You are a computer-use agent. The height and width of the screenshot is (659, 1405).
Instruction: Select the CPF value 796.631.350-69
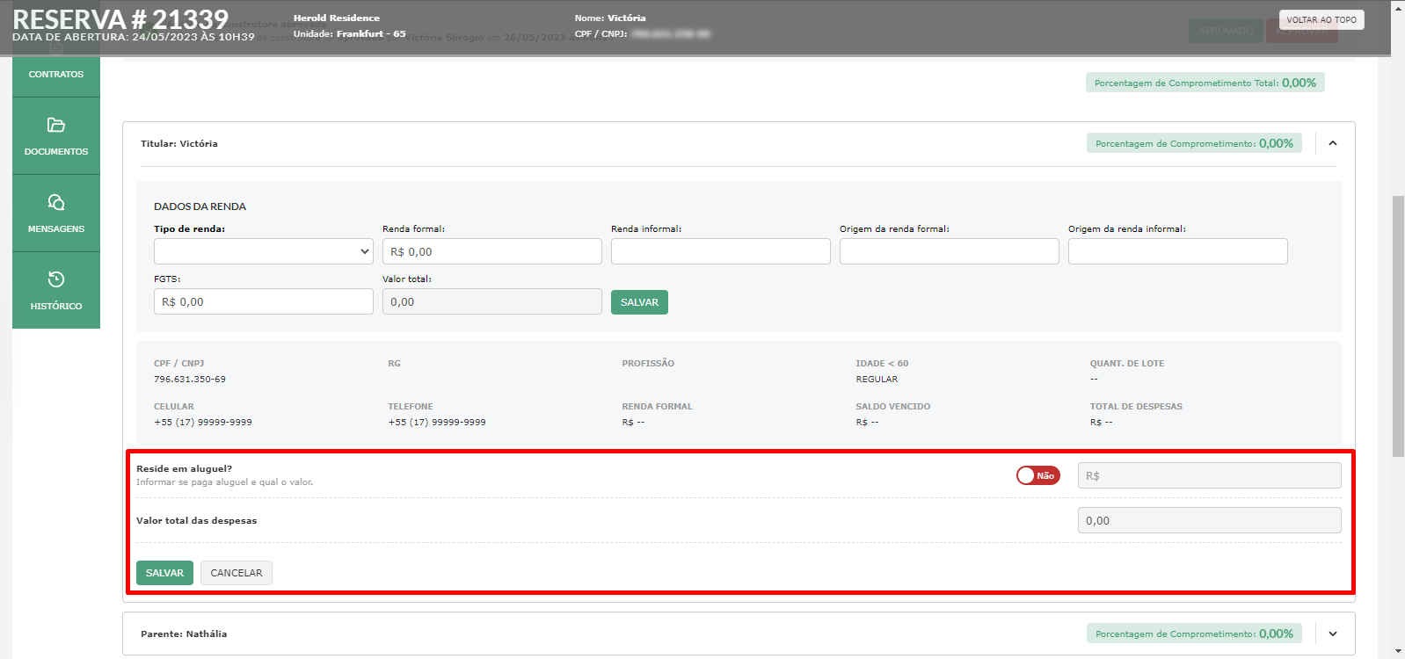tap(190, 380)
